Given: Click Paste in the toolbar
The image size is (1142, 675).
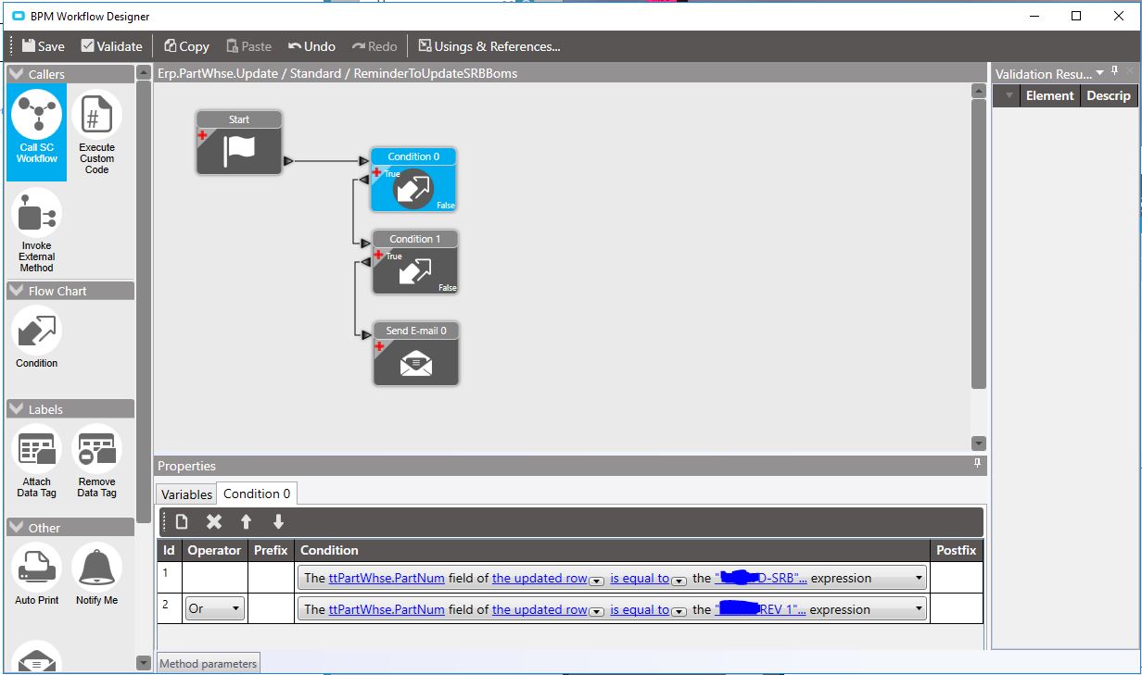Looking at the screenshot, I should (249, 45).
